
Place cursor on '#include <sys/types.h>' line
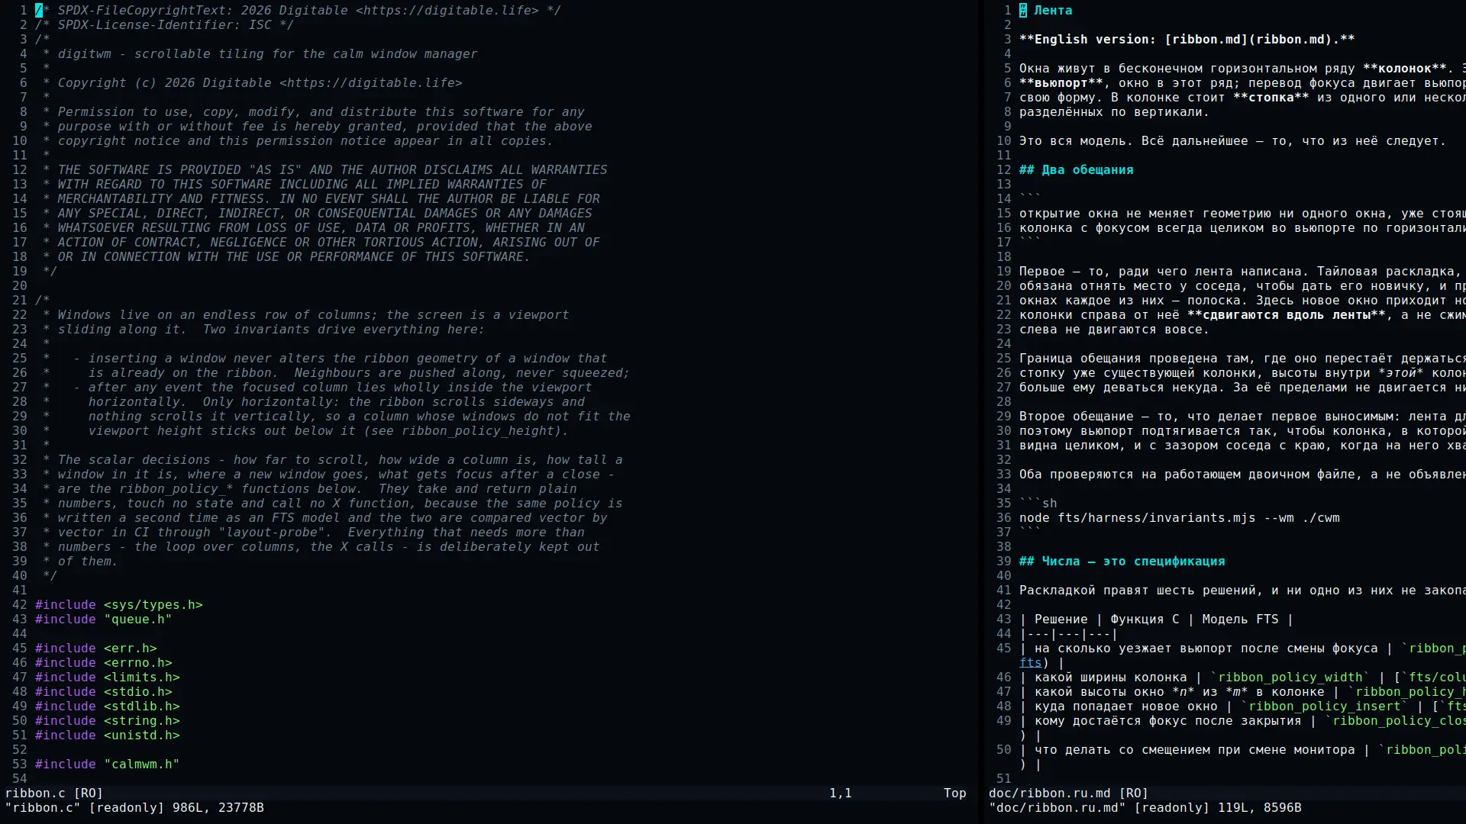point(118,604)
